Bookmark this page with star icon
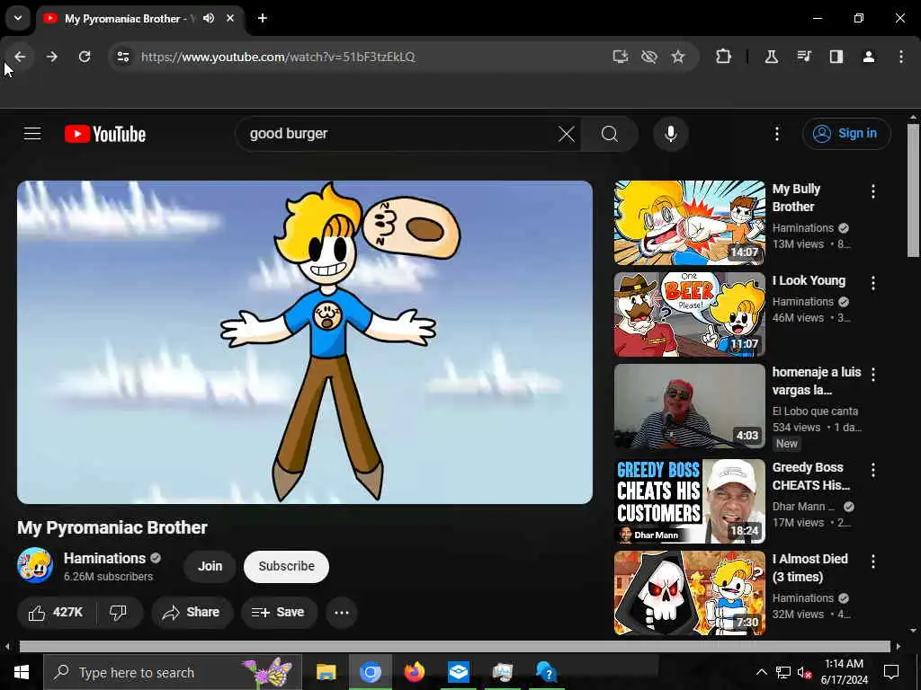Image resolution: width=921 pixels, height=690 pixels. click(678, 57)
